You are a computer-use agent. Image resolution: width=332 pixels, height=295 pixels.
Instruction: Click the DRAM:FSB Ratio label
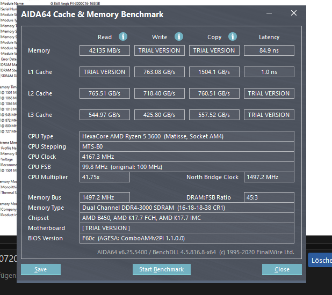[x=208, y=197]
